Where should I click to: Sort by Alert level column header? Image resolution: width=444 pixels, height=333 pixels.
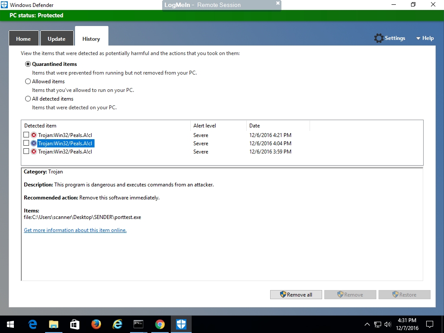click(x=219, y=126)
